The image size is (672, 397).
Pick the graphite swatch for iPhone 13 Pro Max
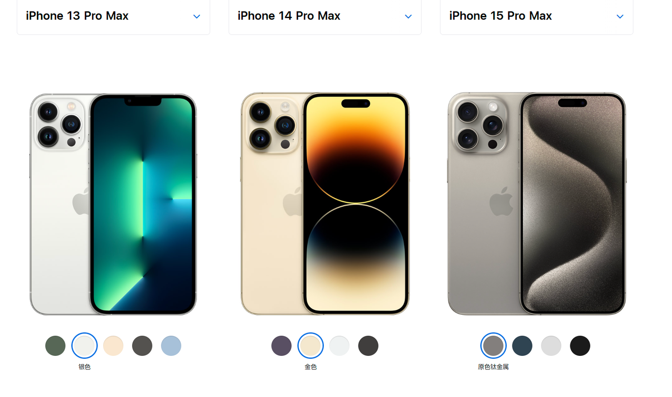pos(142,346)
